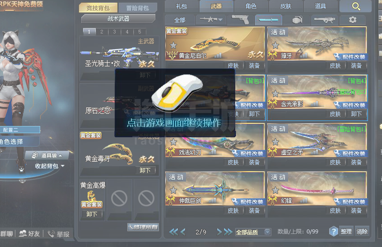Viewport: 382px width, 247px height.
Task: Go to previous page arrow
Action: point(183,232)
